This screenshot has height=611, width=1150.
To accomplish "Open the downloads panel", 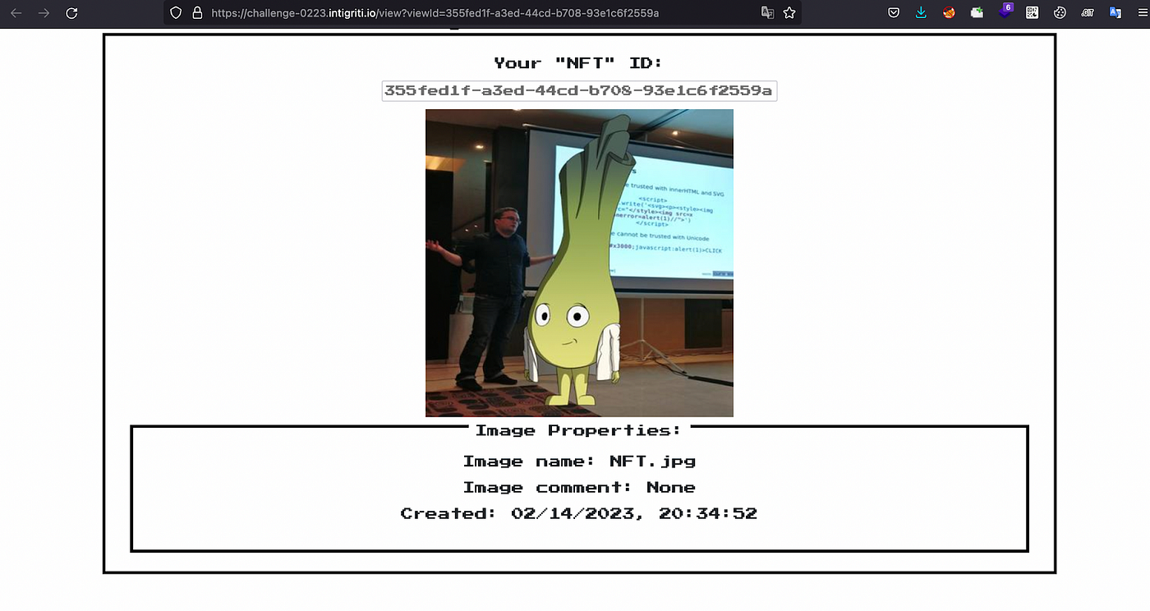I will 921,13.
